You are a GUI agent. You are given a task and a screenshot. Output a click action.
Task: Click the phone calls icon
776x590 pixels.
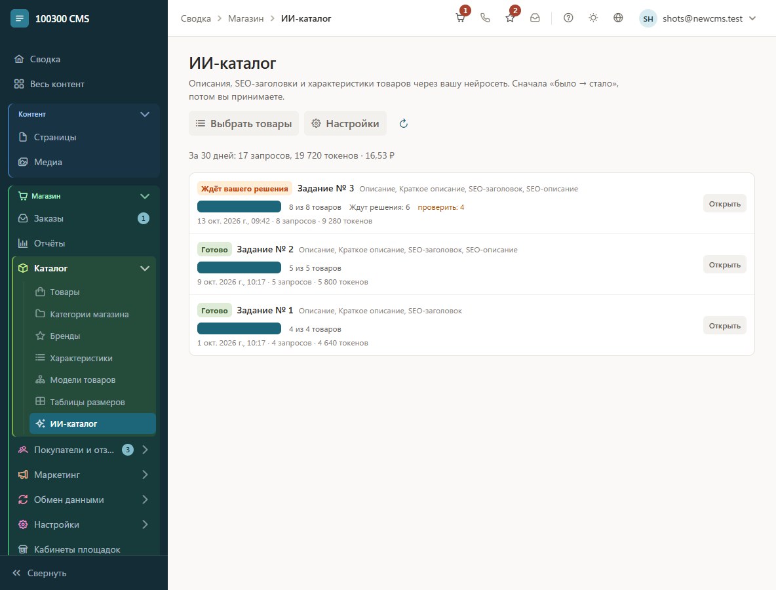point(485,18)
